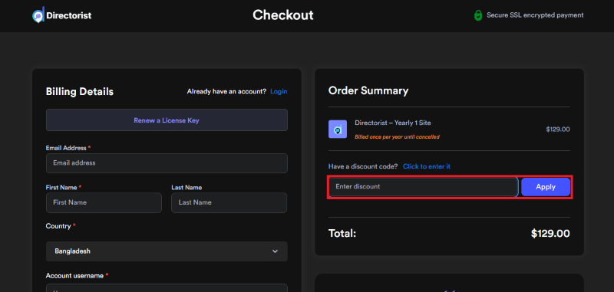Click the Checkout page heading
This screenshot has height=292, width=614.
click(x=283, y=15)
